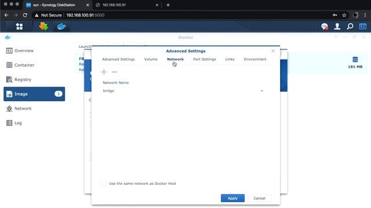
Task: Click the DSM search magnifier icon
Action: point(350,27)
